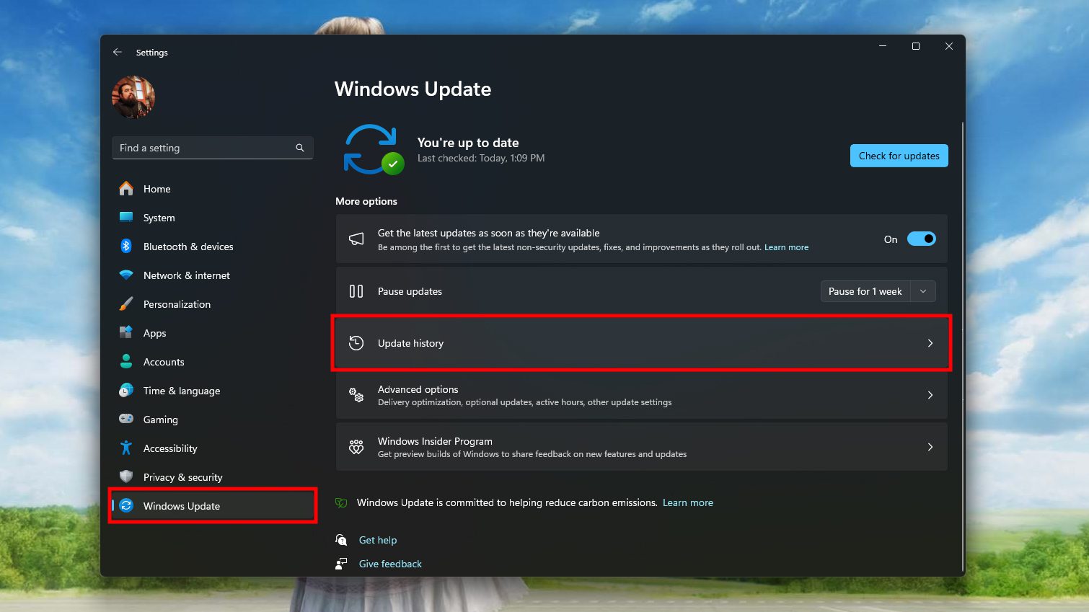Viewport: 1089px width, 612px height.
Task: Select Accessibility label in sidebar
Action: click(170, 448)
